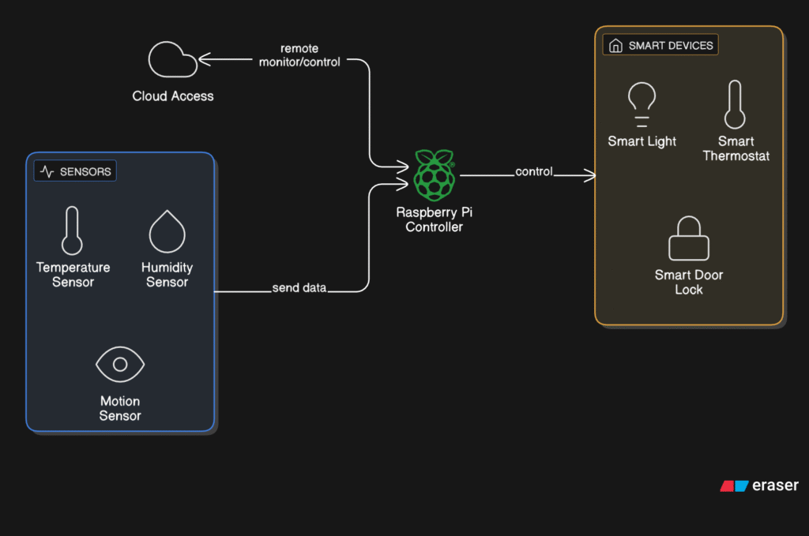This screenshot has width=809, height=536.
Task: Click the pulse icon in SENSORS header
Action: pyautogui.click(x=47, y=171)
